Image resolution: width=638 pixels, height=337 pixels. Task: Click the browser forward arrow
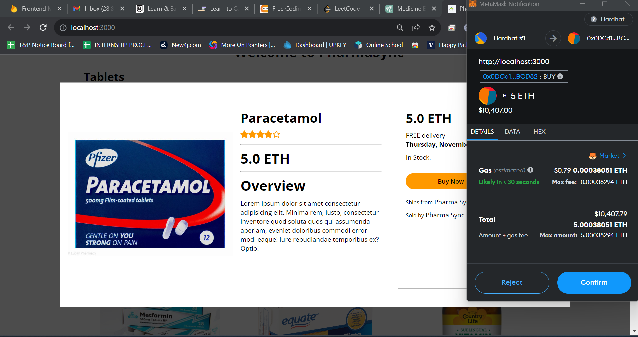tap(27, 28)
